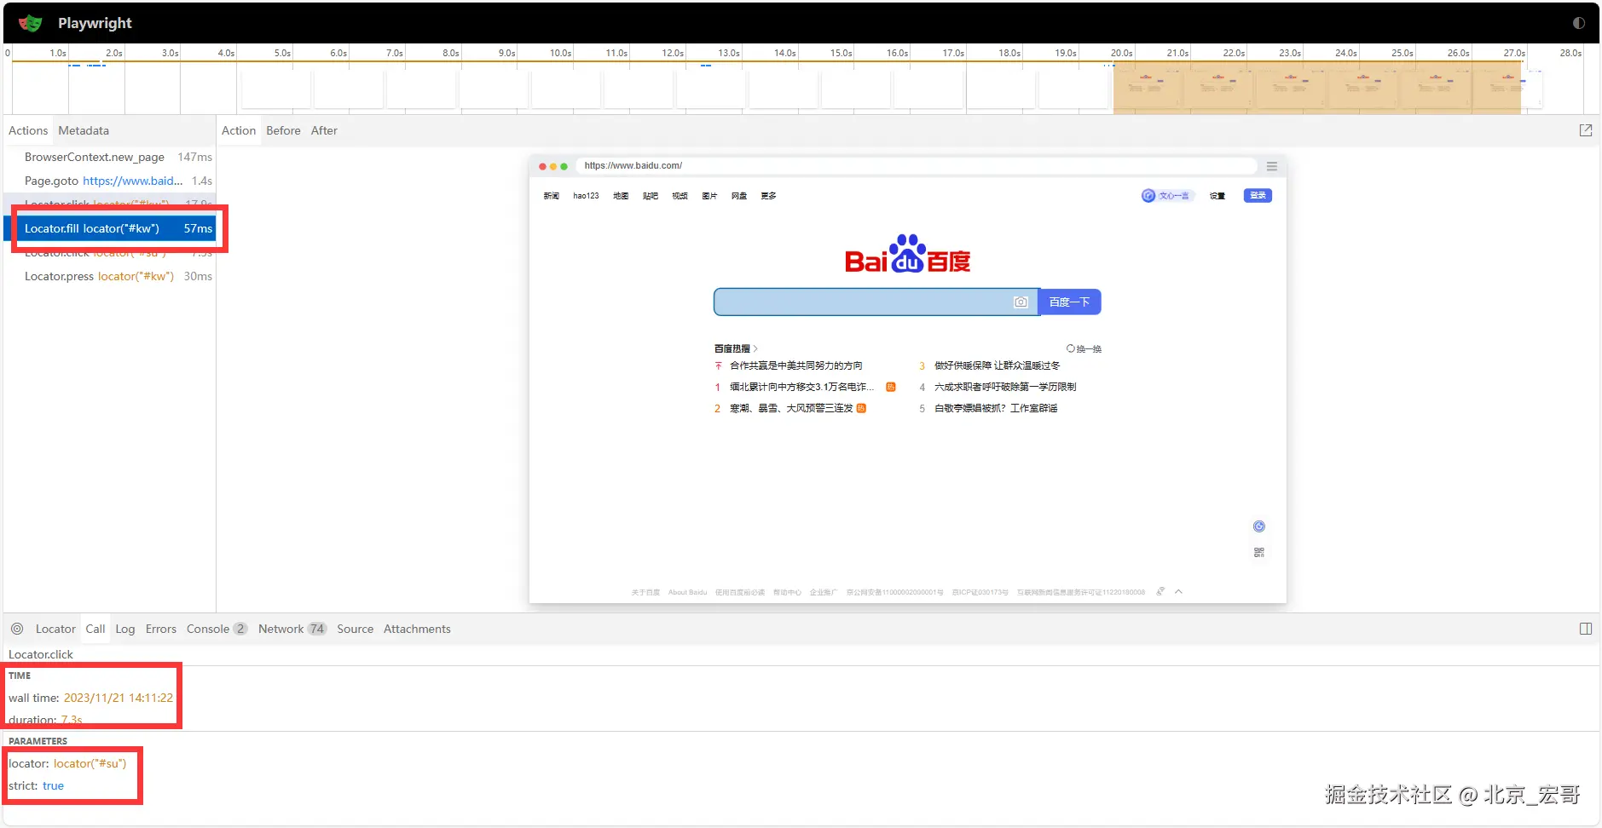This screenshot has height=828, width=1602.
Task: Click the 新闻 nav link
Action: point(552,196)
